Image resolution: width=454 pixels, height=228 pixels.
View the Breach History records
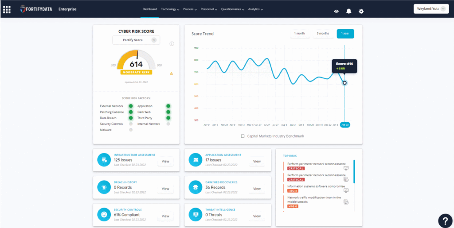[x=165, y=189]
